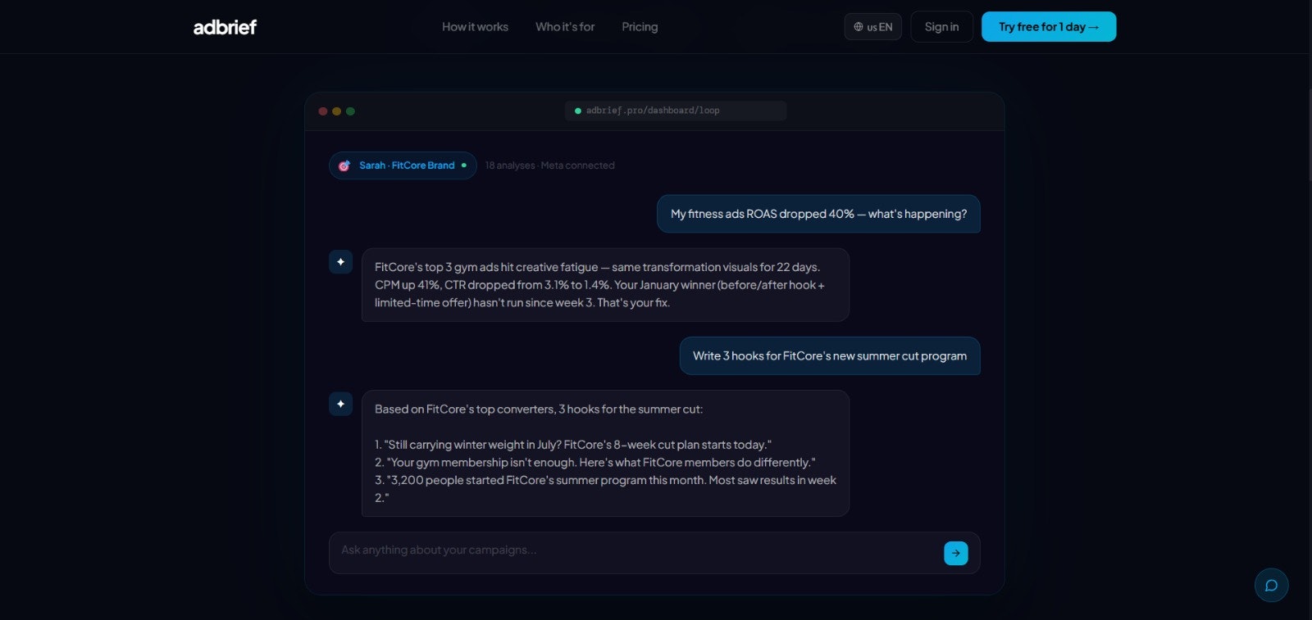Click 'Based on FitCore's top converters' line
1312x620 pixels.
[539, 410]
